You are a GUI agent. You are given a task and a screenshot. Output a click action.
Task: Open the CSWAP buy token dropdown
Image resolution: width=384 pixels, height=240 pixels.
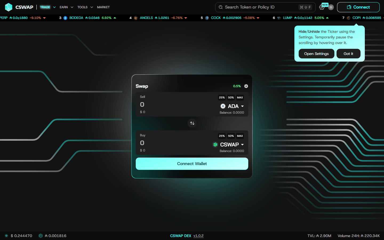tap(228, 145)
